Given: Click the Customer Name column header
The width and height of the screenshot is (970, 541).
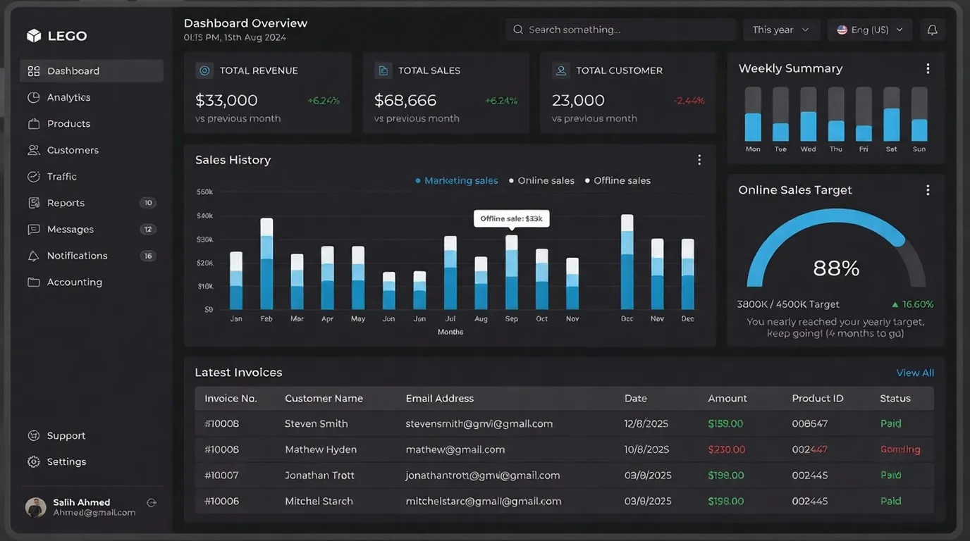Looking at the screenshot, I should pos(324,399).
